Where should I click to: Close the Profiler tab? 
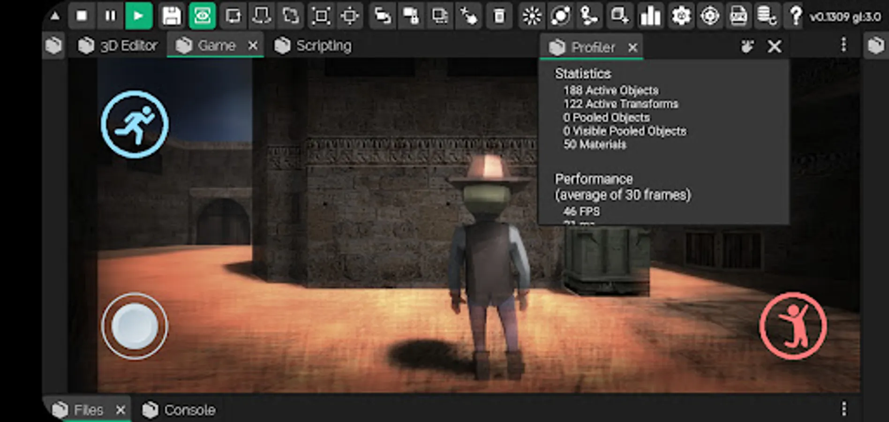coord(633,47)
